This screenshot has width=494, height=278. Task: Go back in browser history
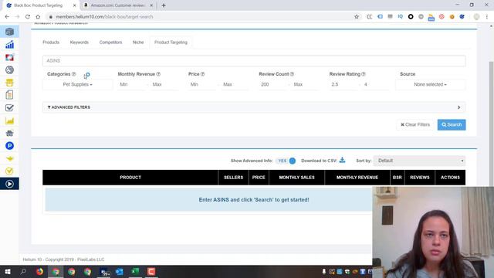click(x=7, y=17)
